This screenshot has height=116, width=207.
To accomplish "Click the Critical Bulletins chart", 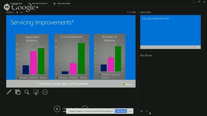I will pyautogui.click(x=72, y=57).
